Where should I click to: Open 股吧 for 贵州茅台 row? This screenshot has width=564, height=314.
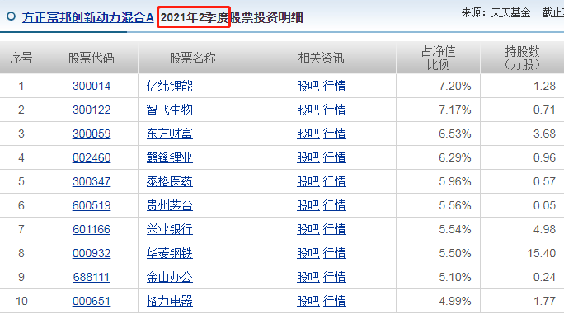click(308, 205)
